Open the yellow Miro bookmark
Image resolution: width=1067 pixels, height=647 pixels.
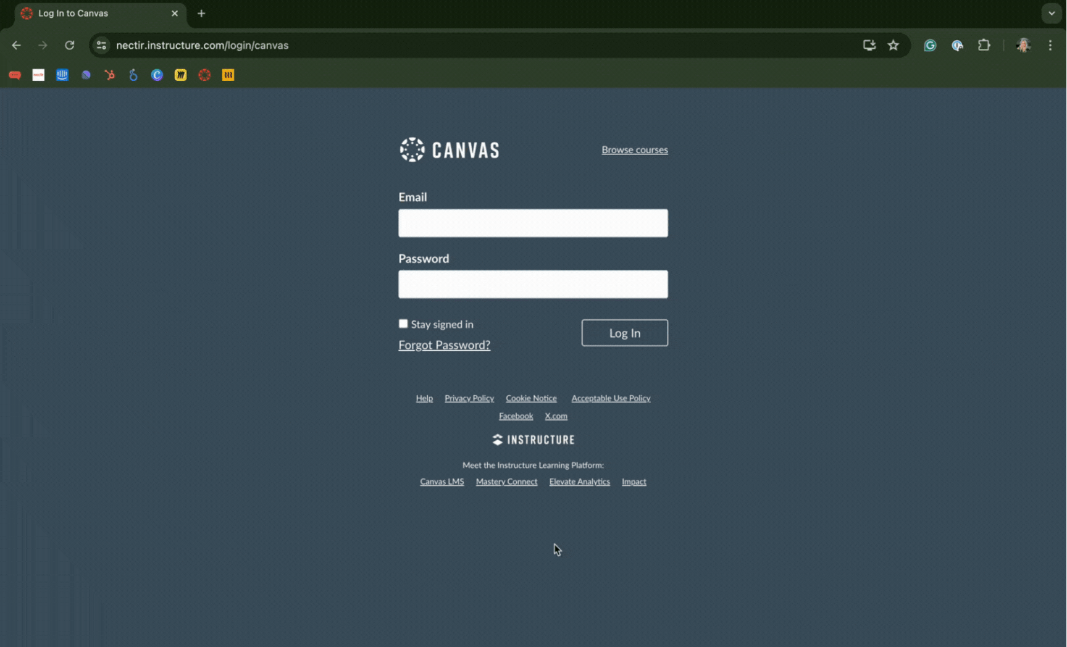[181, 75]
